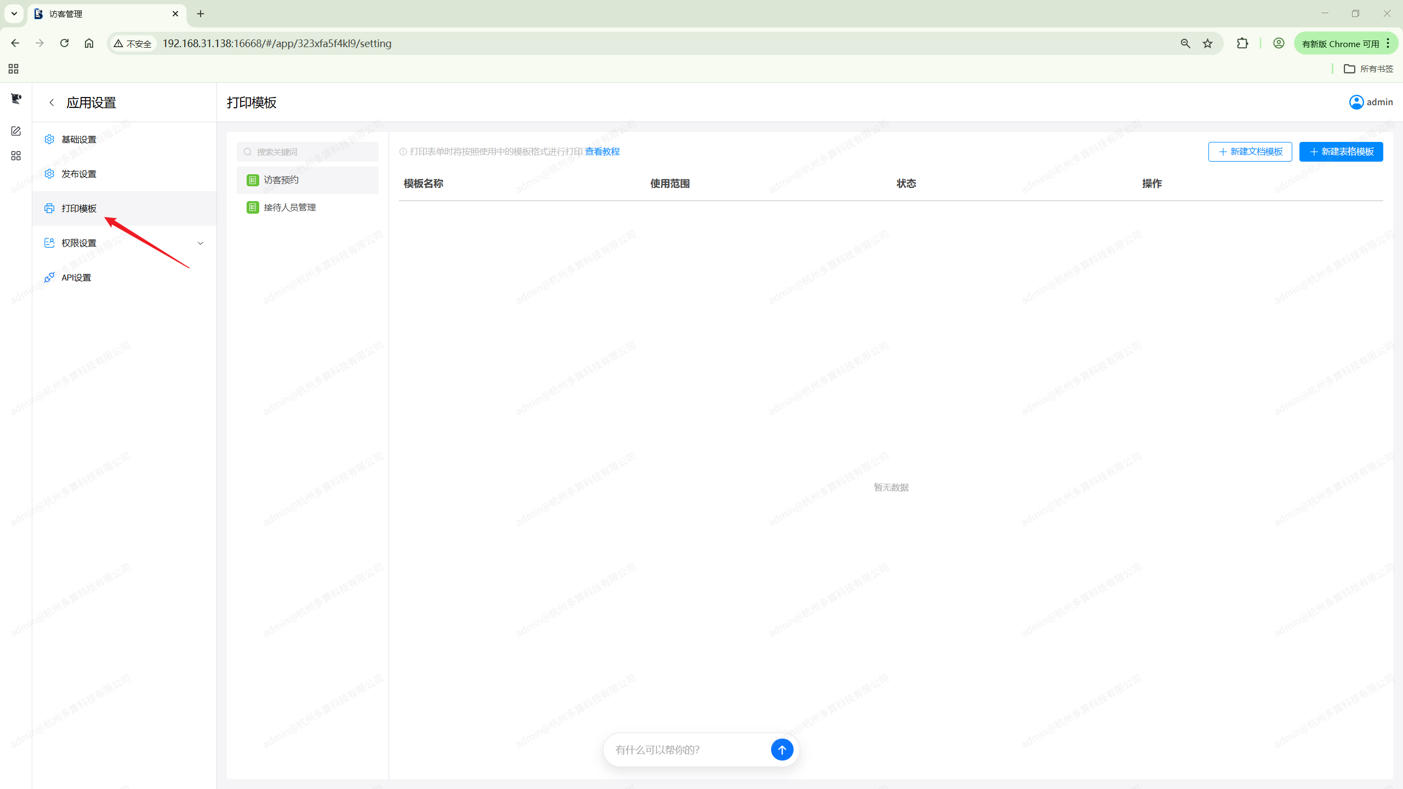
Task: Bookmark page with the star icon
Action: point(1207,43)
